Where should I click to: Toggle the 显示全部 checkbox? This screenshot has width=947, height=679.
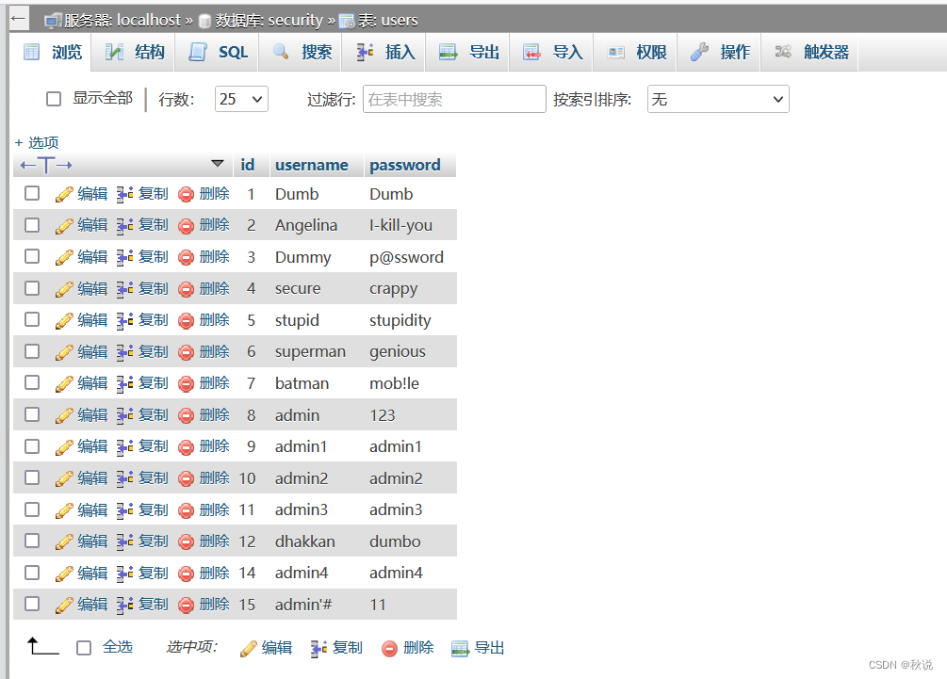(54, 99)
